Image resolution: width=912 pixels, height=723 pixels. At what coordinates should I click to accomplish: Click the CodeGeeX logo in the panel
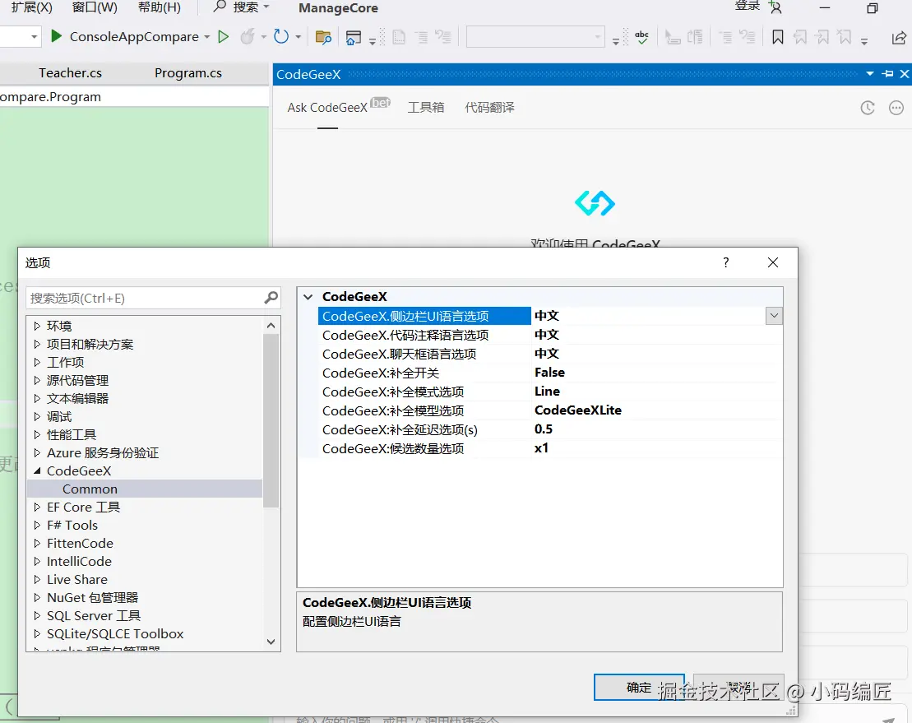(x=595, y=203)
